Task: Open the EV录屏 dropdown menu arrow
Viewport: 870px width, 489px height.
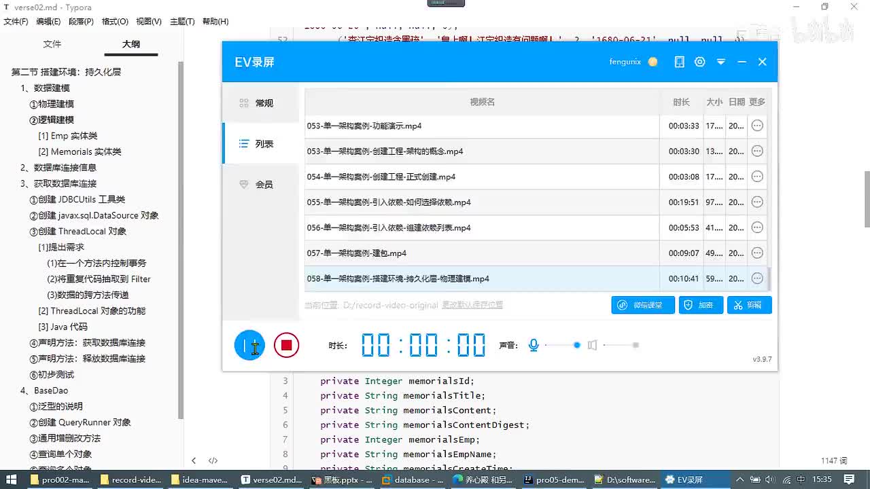Action: (x=720, y=62)
